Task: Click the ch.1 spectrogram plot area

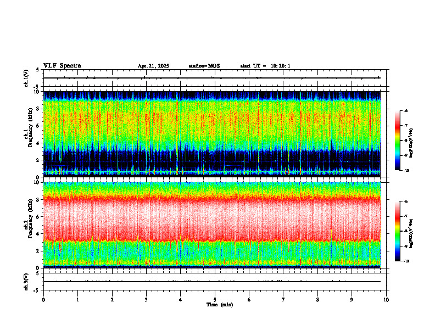Action: tap(212, 134)
